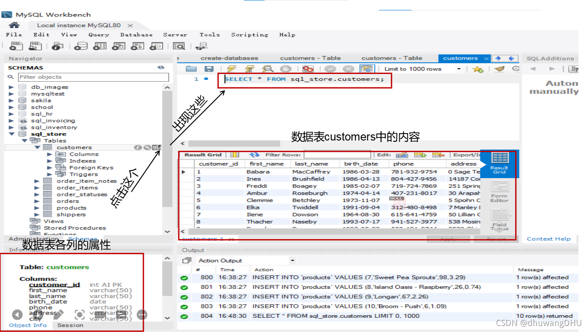Show customers table info icon
Image resolution: width=588 pixels, height=332 pixels.
pyautogui.click(x=138, y=147)
